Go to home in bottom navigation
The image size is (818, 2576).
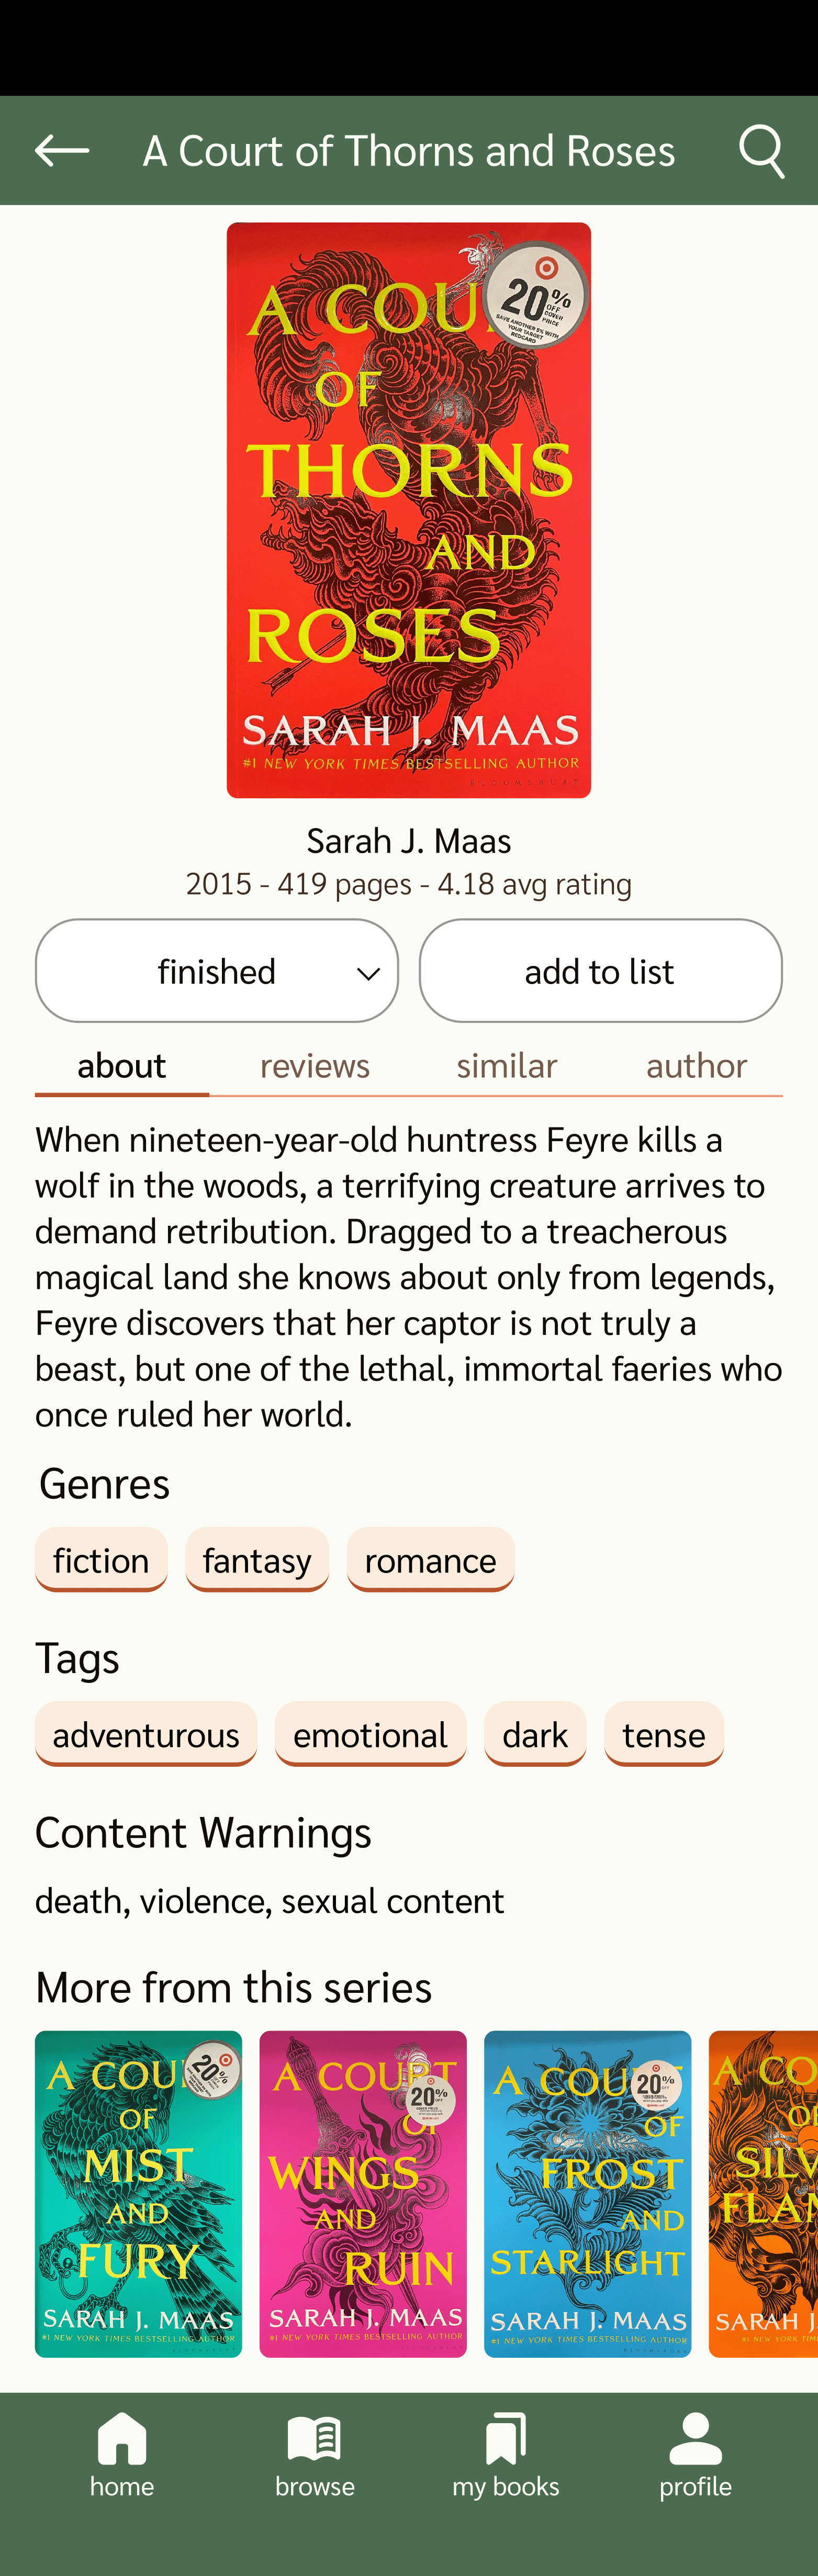[x=122, y=2454]
